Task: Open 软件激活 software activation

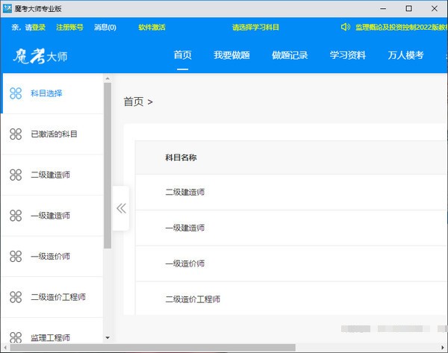Action: pos(152,27)
